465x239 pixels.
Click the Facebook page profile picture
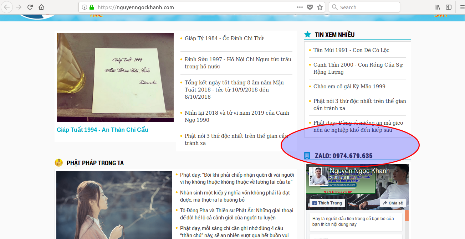tap(318, 176)
